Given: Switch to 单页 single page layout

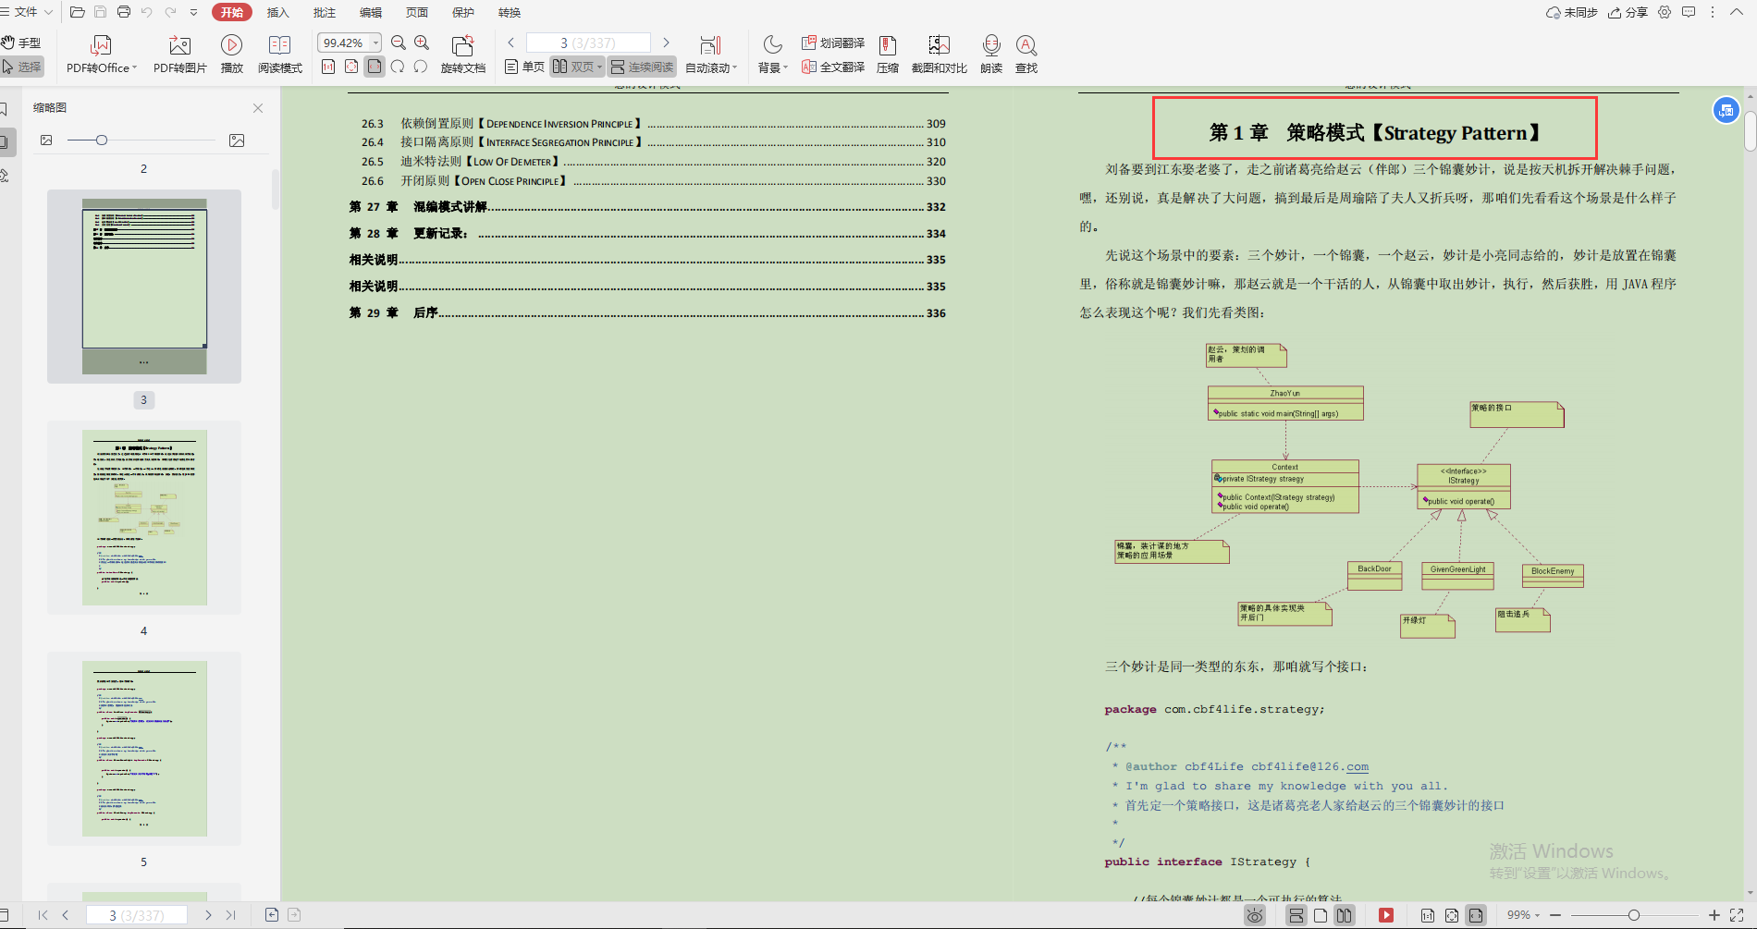Looking at the screenshot, I should point(524,67).
